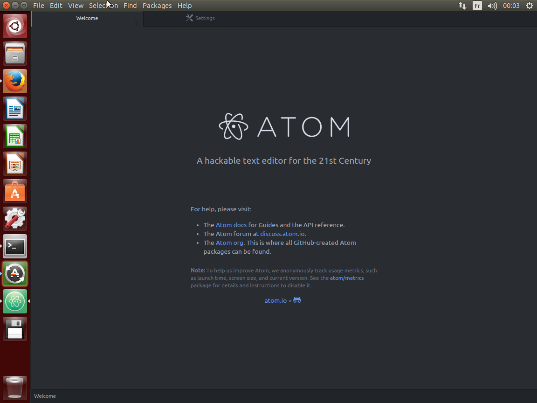Screen dimensions: 537x403
Task: Switch to the Welcome tab
Action: click(x=87, y=19)
